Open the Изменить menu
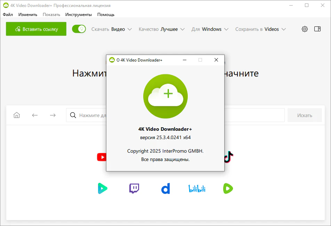The width and height of the screenshot is (331, 226). [28, 15]
